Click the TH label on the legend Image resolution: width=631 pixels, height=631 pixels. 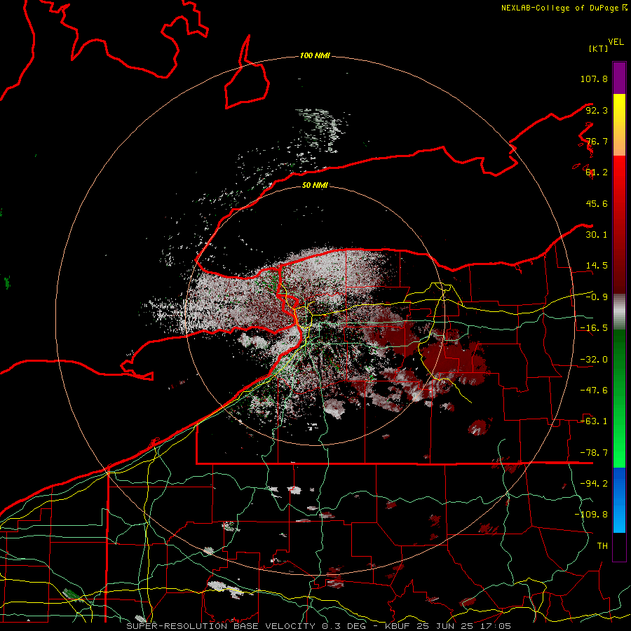tap(602, 546)
